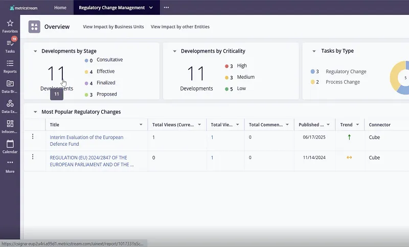Click View Impact by Business Units link
The height and width of the screenshot is (247, 409).
click(113, 27)
